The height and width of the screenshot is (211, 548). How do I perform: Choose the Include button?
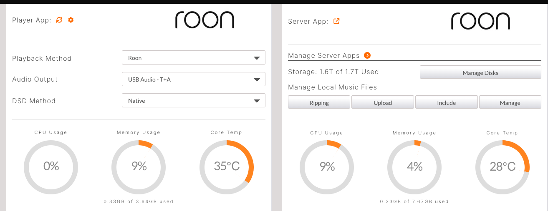click(446, 102)
